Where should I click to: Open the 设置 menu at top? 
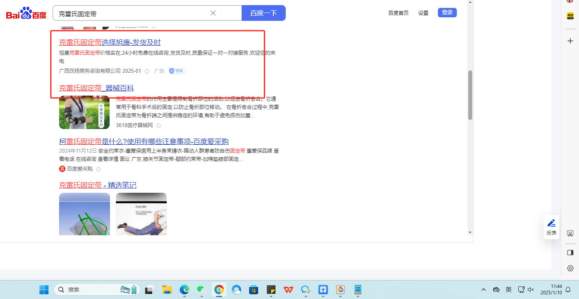pos(423,13)
